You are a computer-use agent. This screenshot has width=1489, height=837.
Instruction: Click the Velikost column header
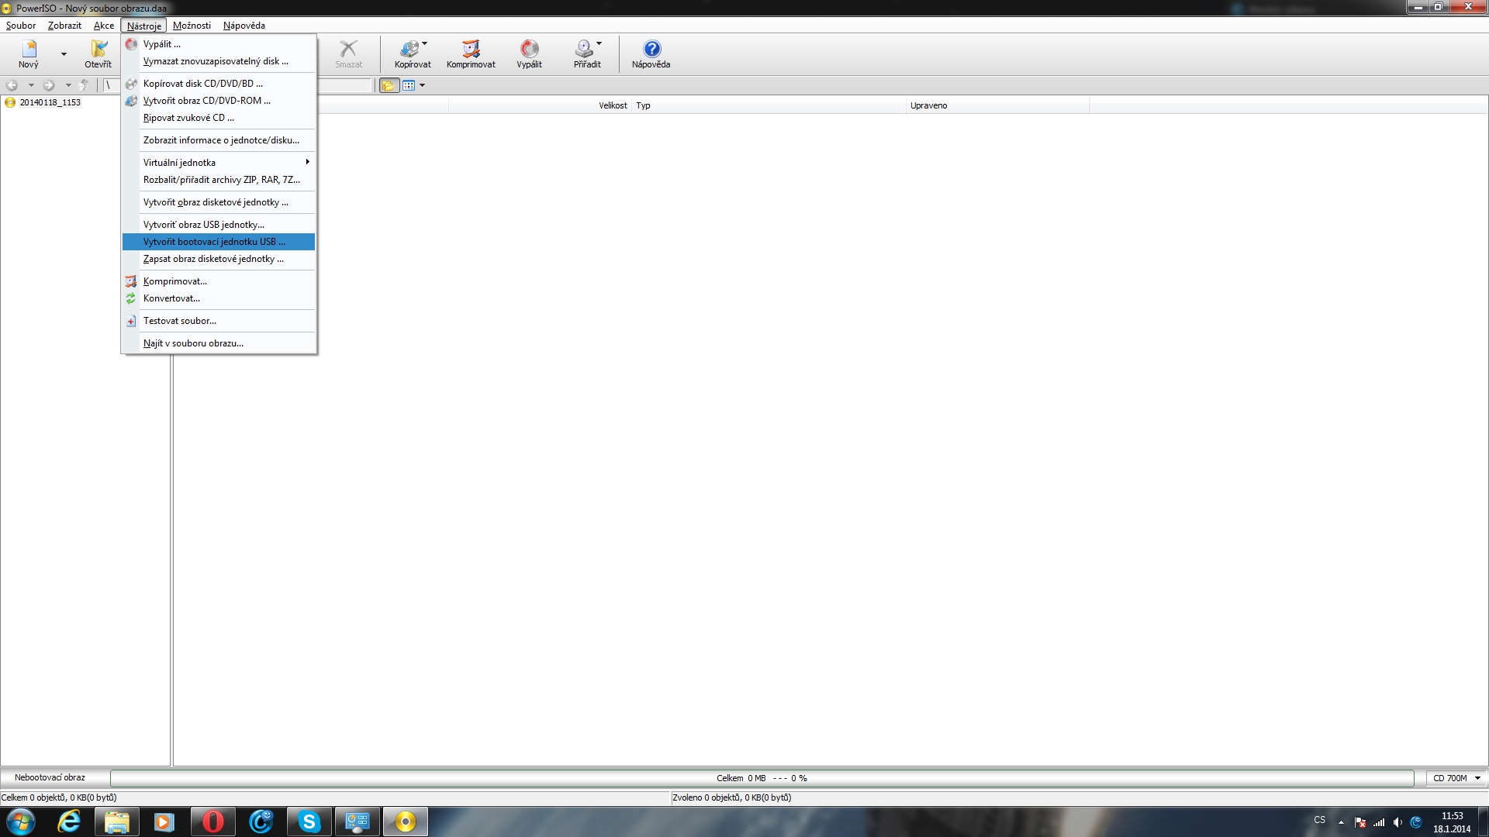click(612, 105)
